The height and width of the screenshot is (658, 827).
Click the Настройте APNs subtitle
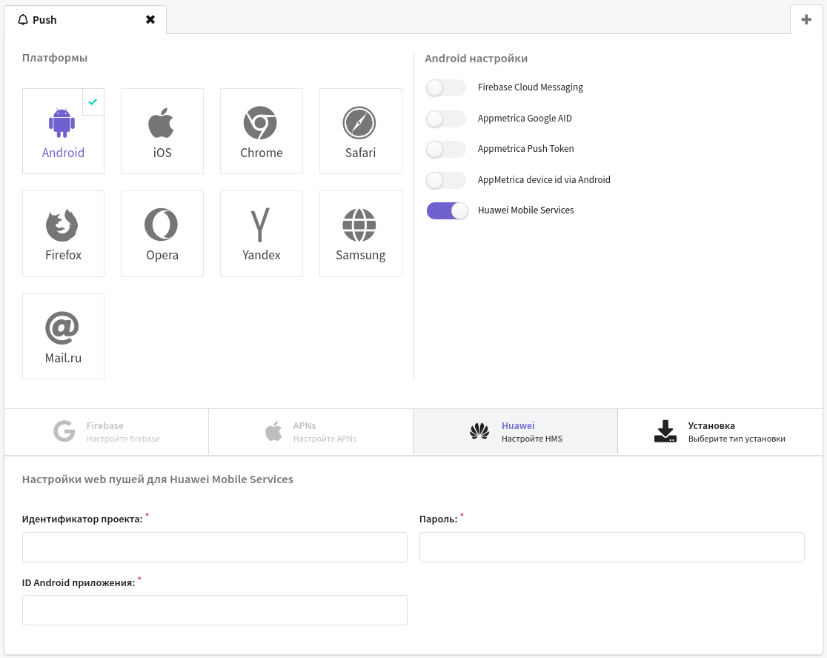coord(325,439)
